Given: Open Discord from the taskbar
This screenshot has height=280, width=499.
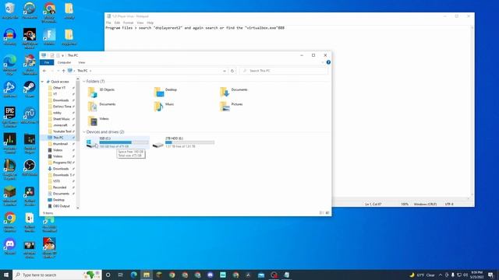Looking at the screenshot, I should pos(211,275).
